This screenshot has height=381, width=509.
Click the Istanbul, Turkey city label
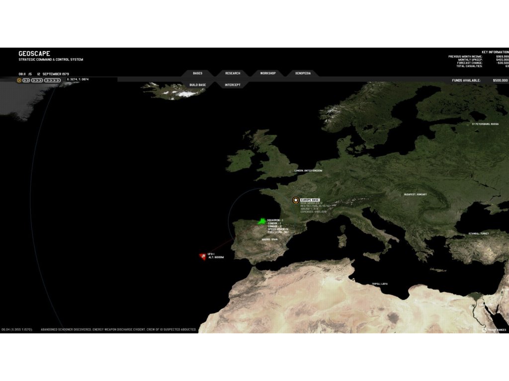(x=479, y=234)
